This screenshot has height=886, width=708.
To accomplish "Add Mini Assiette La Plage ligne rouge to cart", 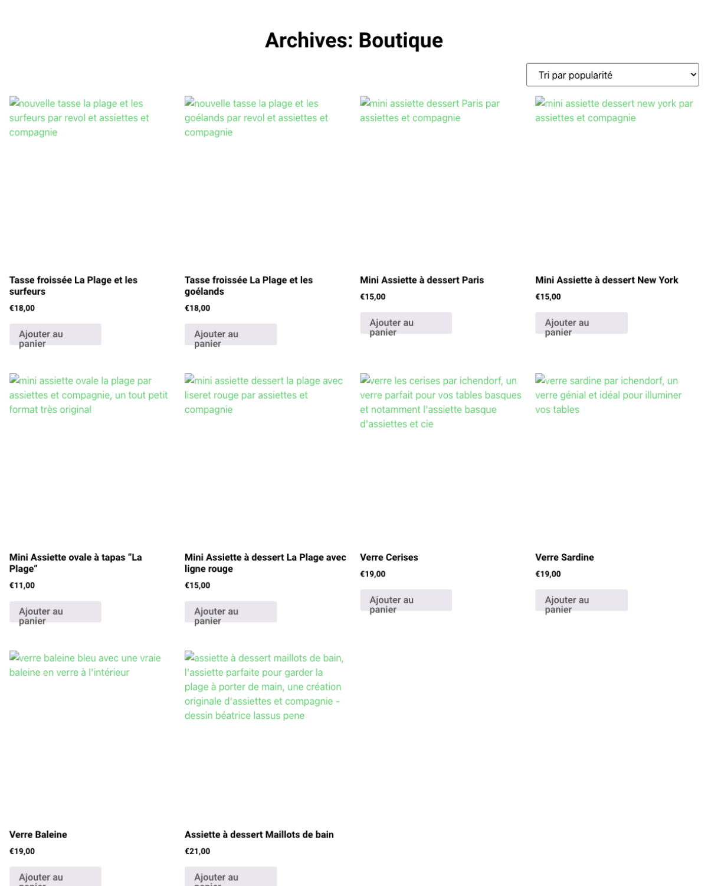I will click(x=231, y=612).
